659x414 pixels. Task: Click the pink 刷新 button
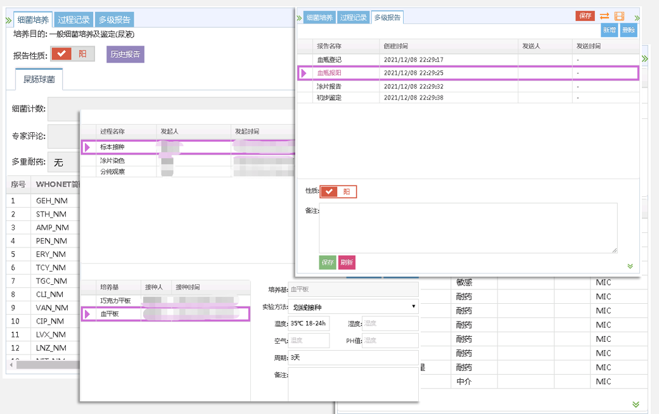click(347, 263)
